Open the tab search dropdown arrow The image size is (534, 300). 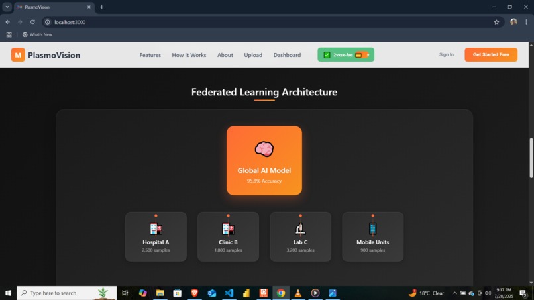[x=7, y=7]
